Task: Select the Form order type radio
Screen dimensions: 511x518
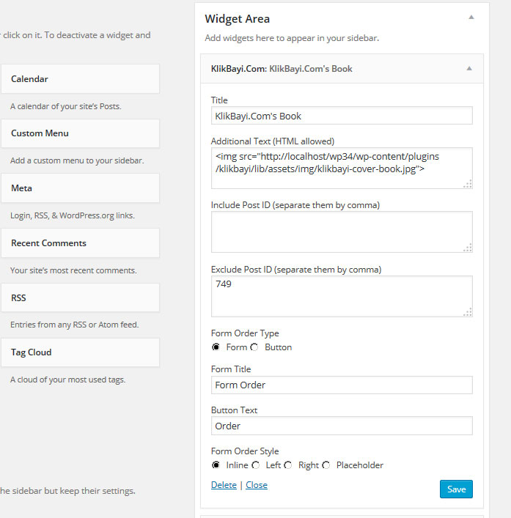Action: pyautogui.click(x=216, y=347)
